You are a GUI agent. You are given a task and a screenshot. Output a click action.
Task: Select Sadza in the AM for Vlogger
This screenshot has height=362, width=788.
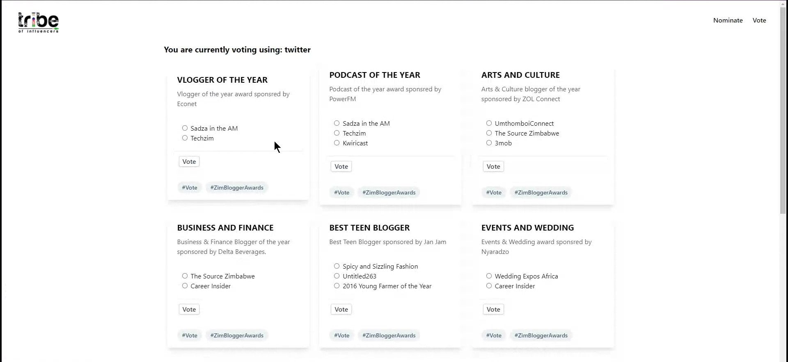[185, 128]
